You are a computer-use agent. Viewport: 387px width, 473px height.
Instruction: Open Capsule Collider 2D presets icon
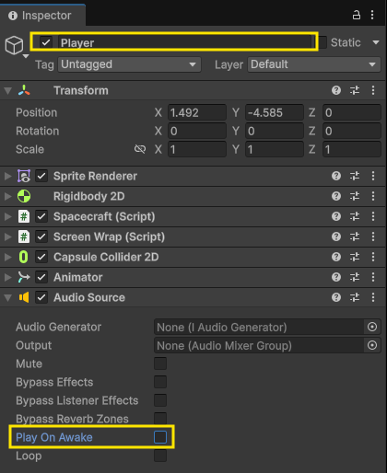tap(355, 257)
